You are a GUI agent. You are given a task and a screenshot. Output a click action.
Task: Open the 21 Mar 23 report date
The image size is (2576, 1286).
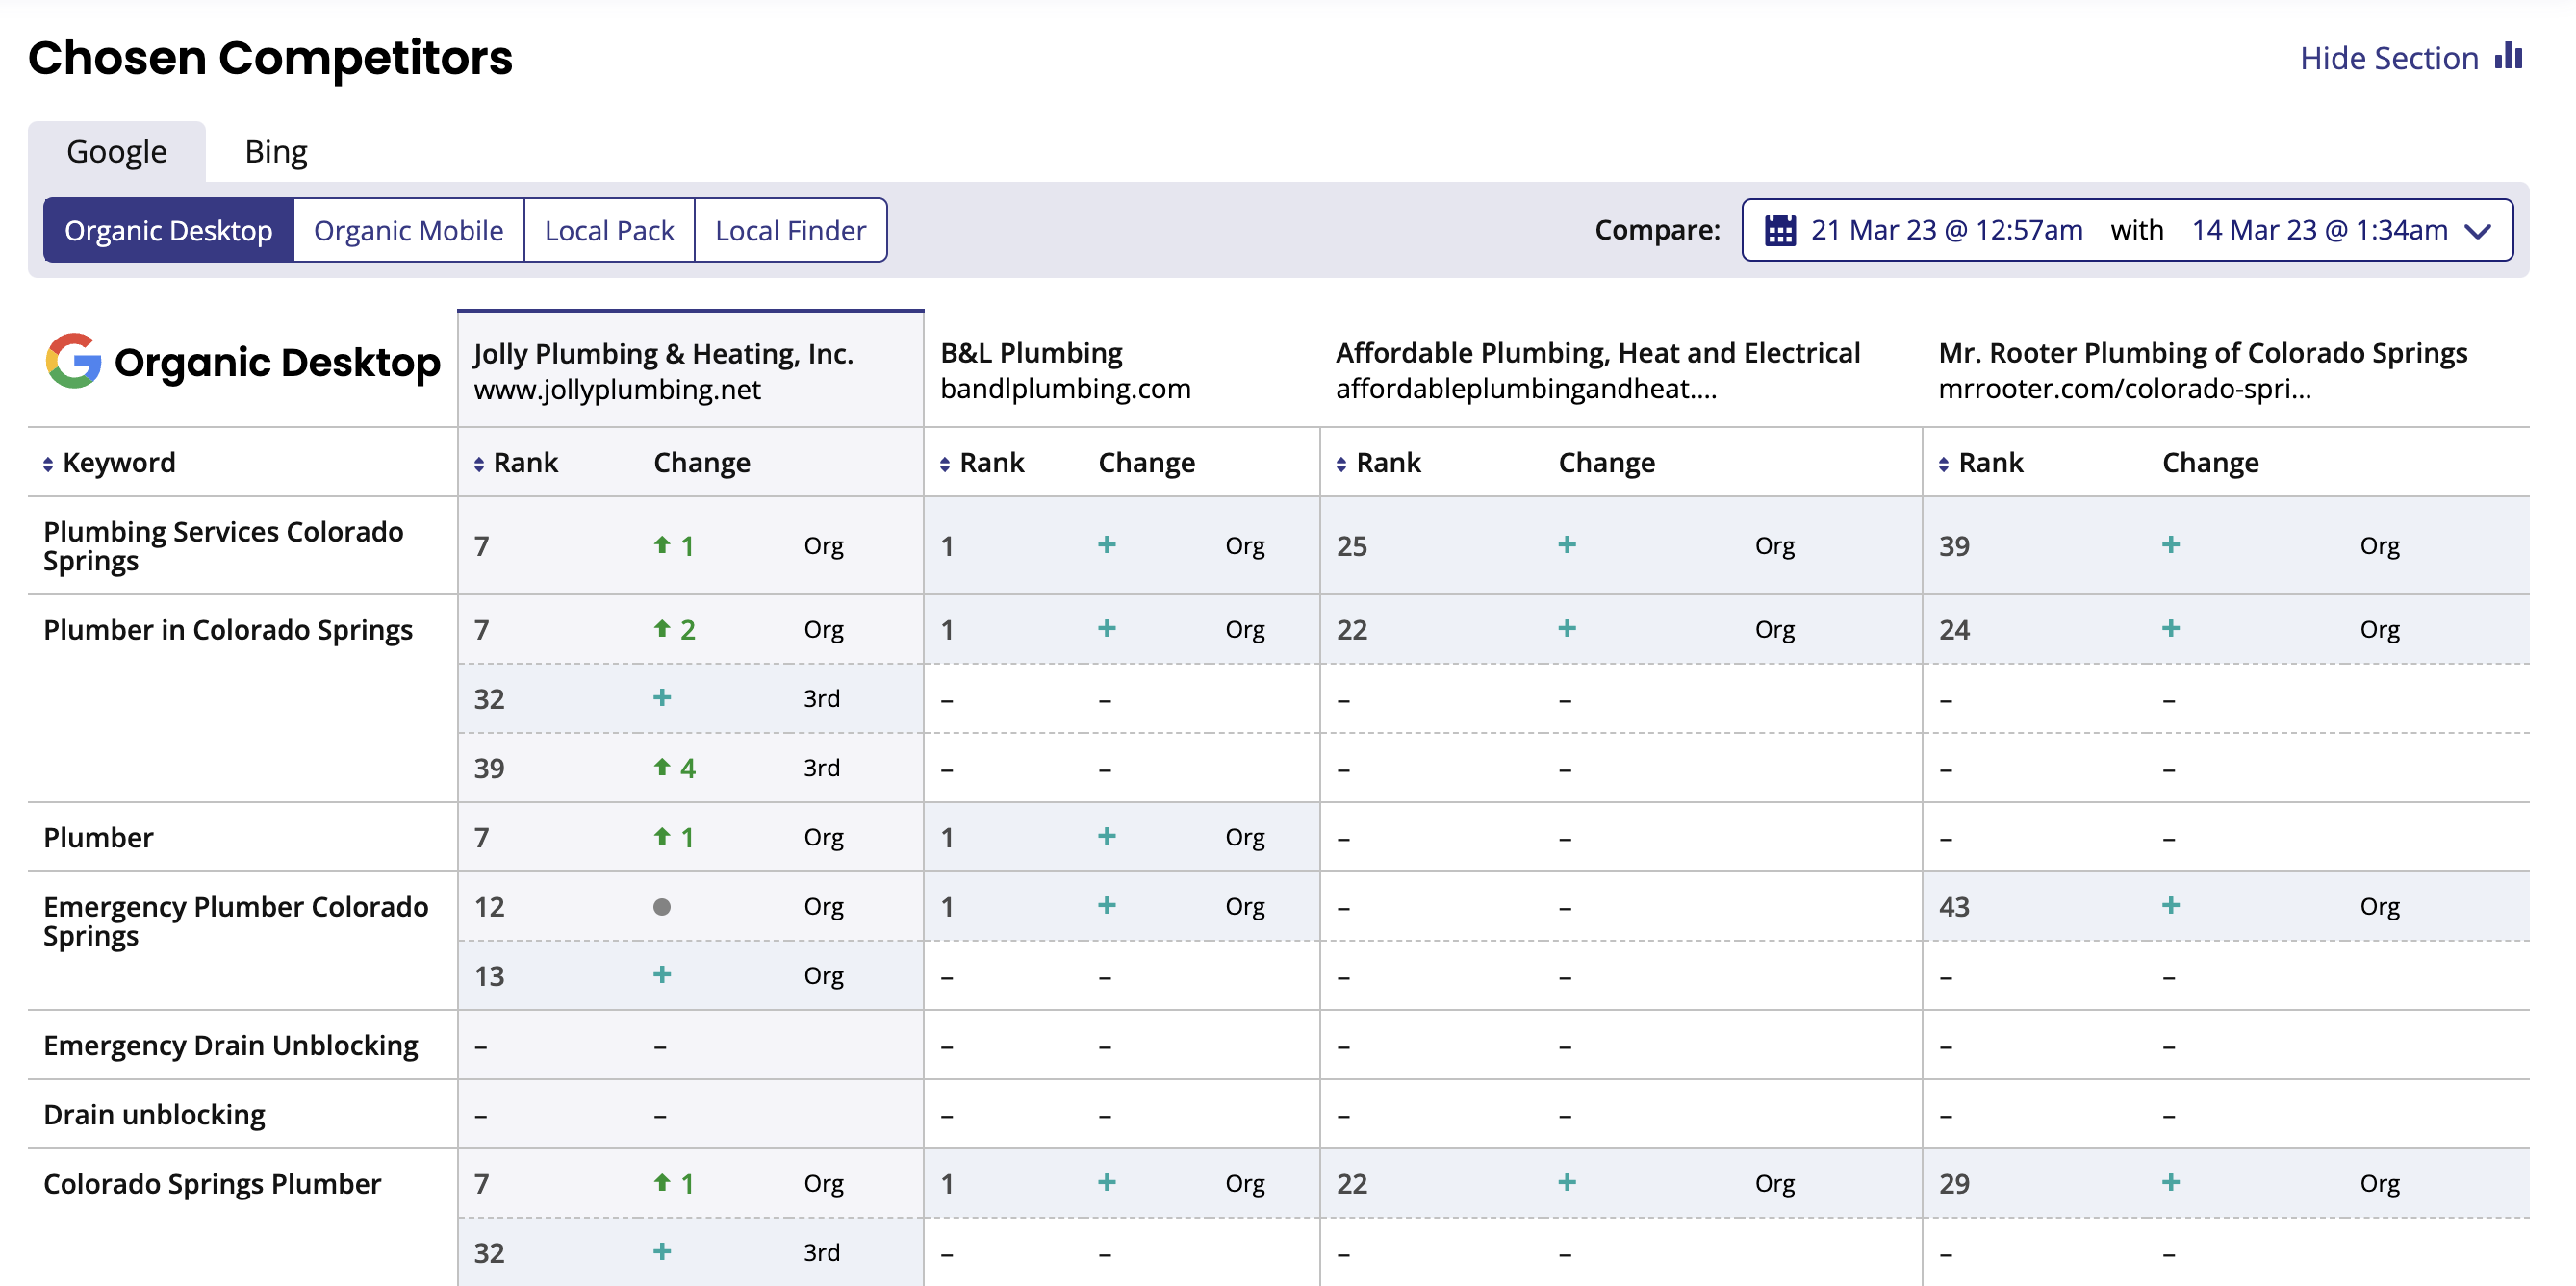pyautogui.click(x=1946, y=231)
